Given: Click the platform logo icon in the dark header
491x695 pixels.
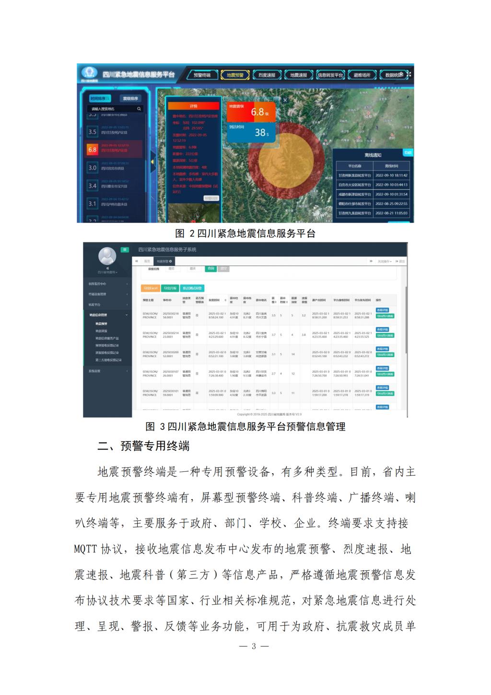Looking at the screenshot, I should [89, 72].
